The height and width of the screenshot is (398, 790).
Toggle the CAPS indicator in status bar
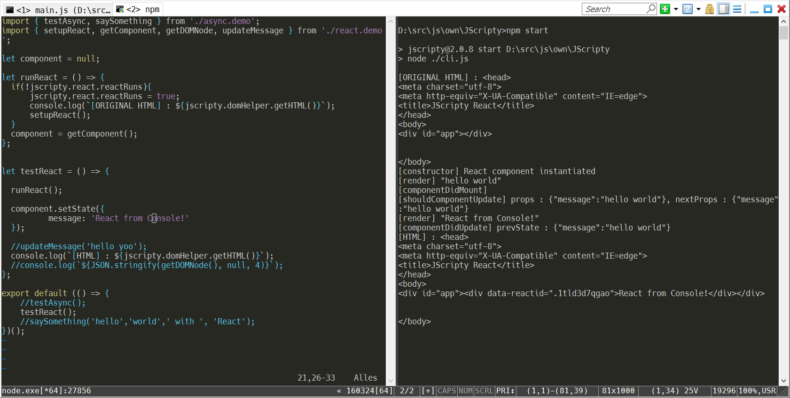click(447, 390)
